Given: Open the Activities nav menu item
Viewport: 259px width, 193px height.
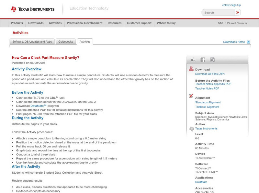Looking at the screenshot, I should click(x=55, y=23).
